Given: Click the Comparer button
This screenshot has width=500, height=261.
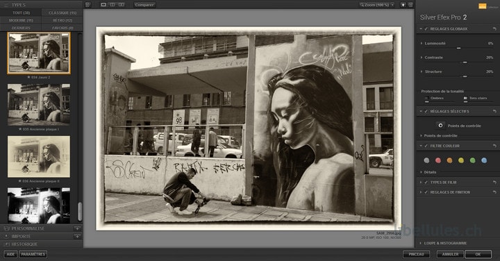Looking at the screenshot, I should pos(144,5).
